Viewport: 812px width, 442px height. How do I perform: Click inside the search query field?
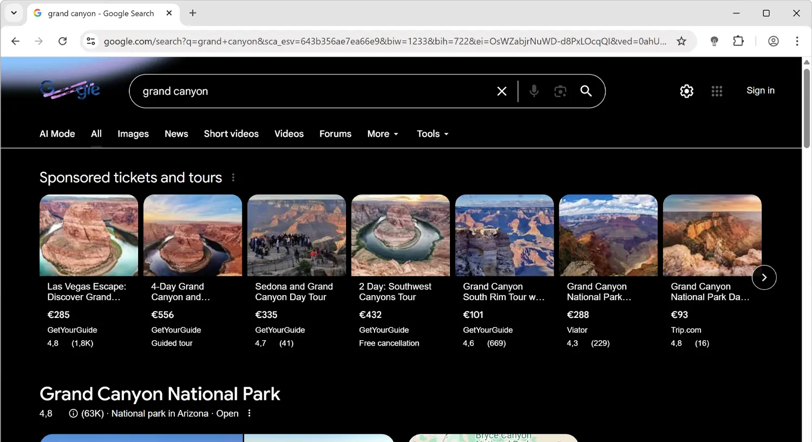point(271,91)
